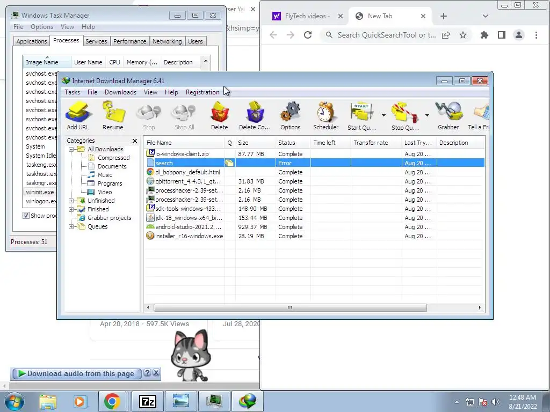The height and width of the screenshot is (412, 550).
Task: Select installer_r16-windows.exe download
Action: tap(315, 236)
